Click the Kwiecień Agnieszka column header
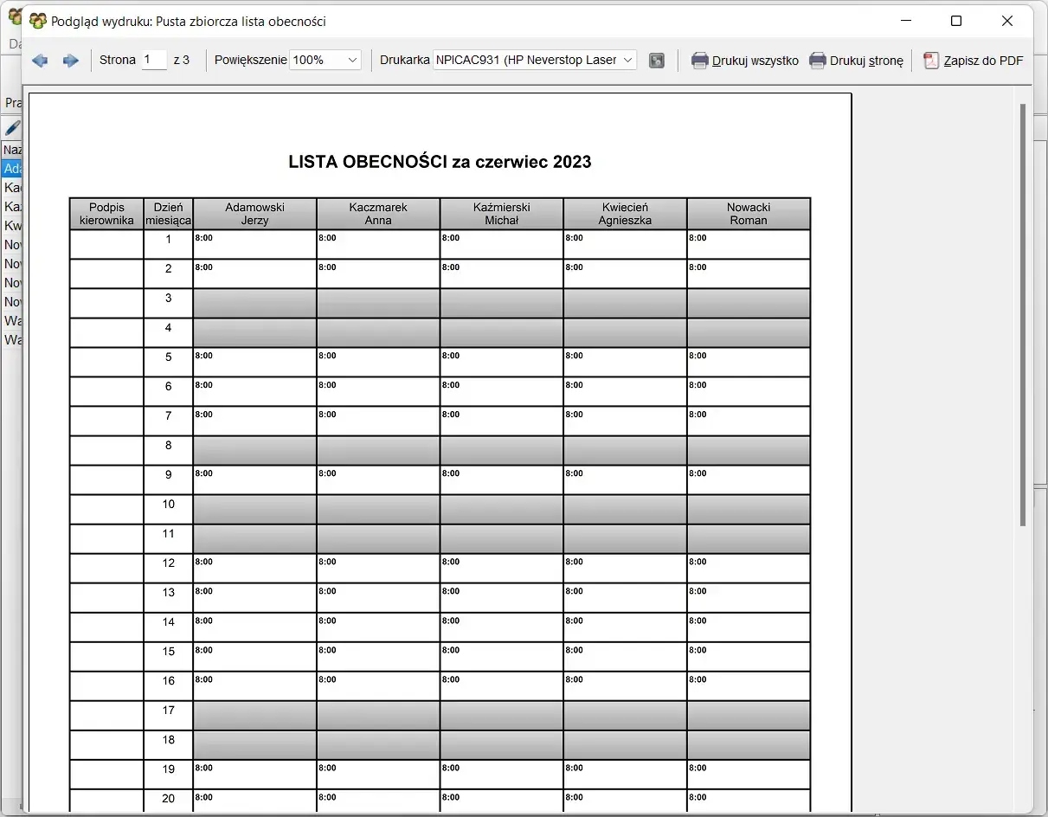1048x817 pixels. tap(625, 214)
